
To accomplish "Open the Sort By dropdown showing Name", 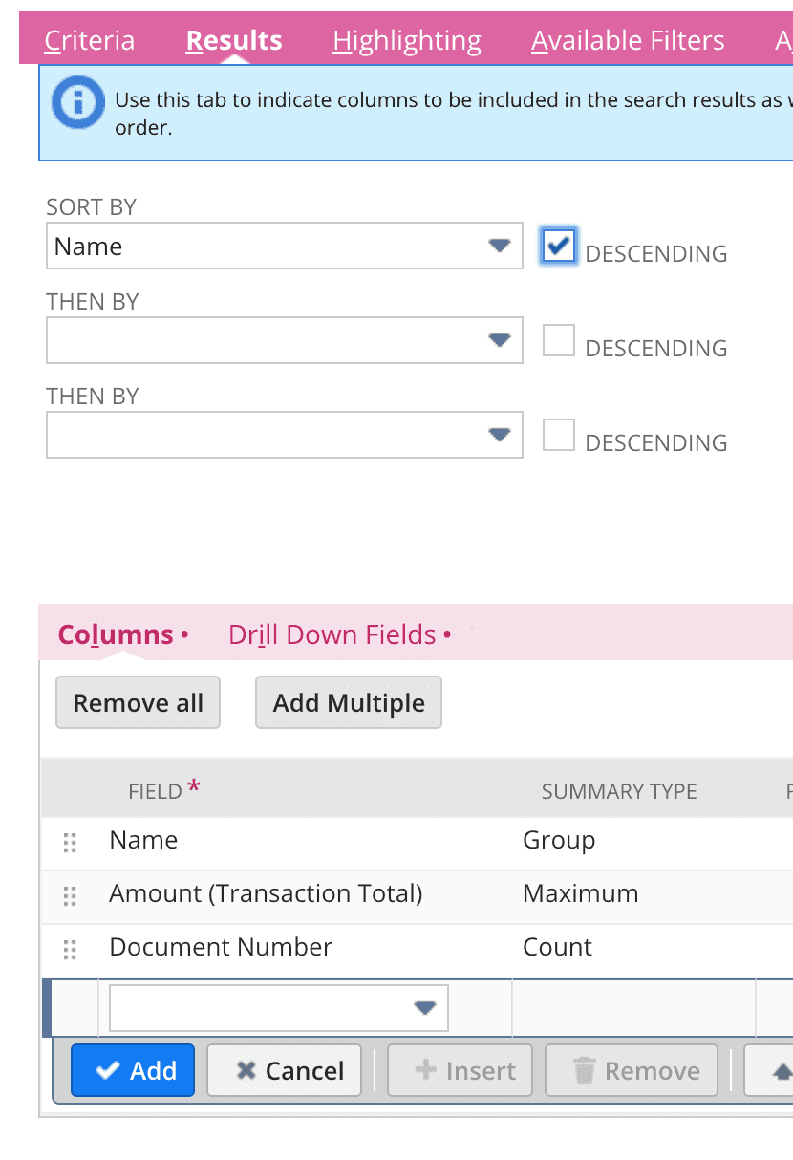I will (500, 246).
